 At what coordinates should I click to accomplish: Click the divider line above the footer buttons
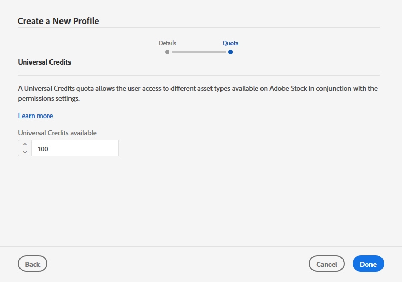201,246
